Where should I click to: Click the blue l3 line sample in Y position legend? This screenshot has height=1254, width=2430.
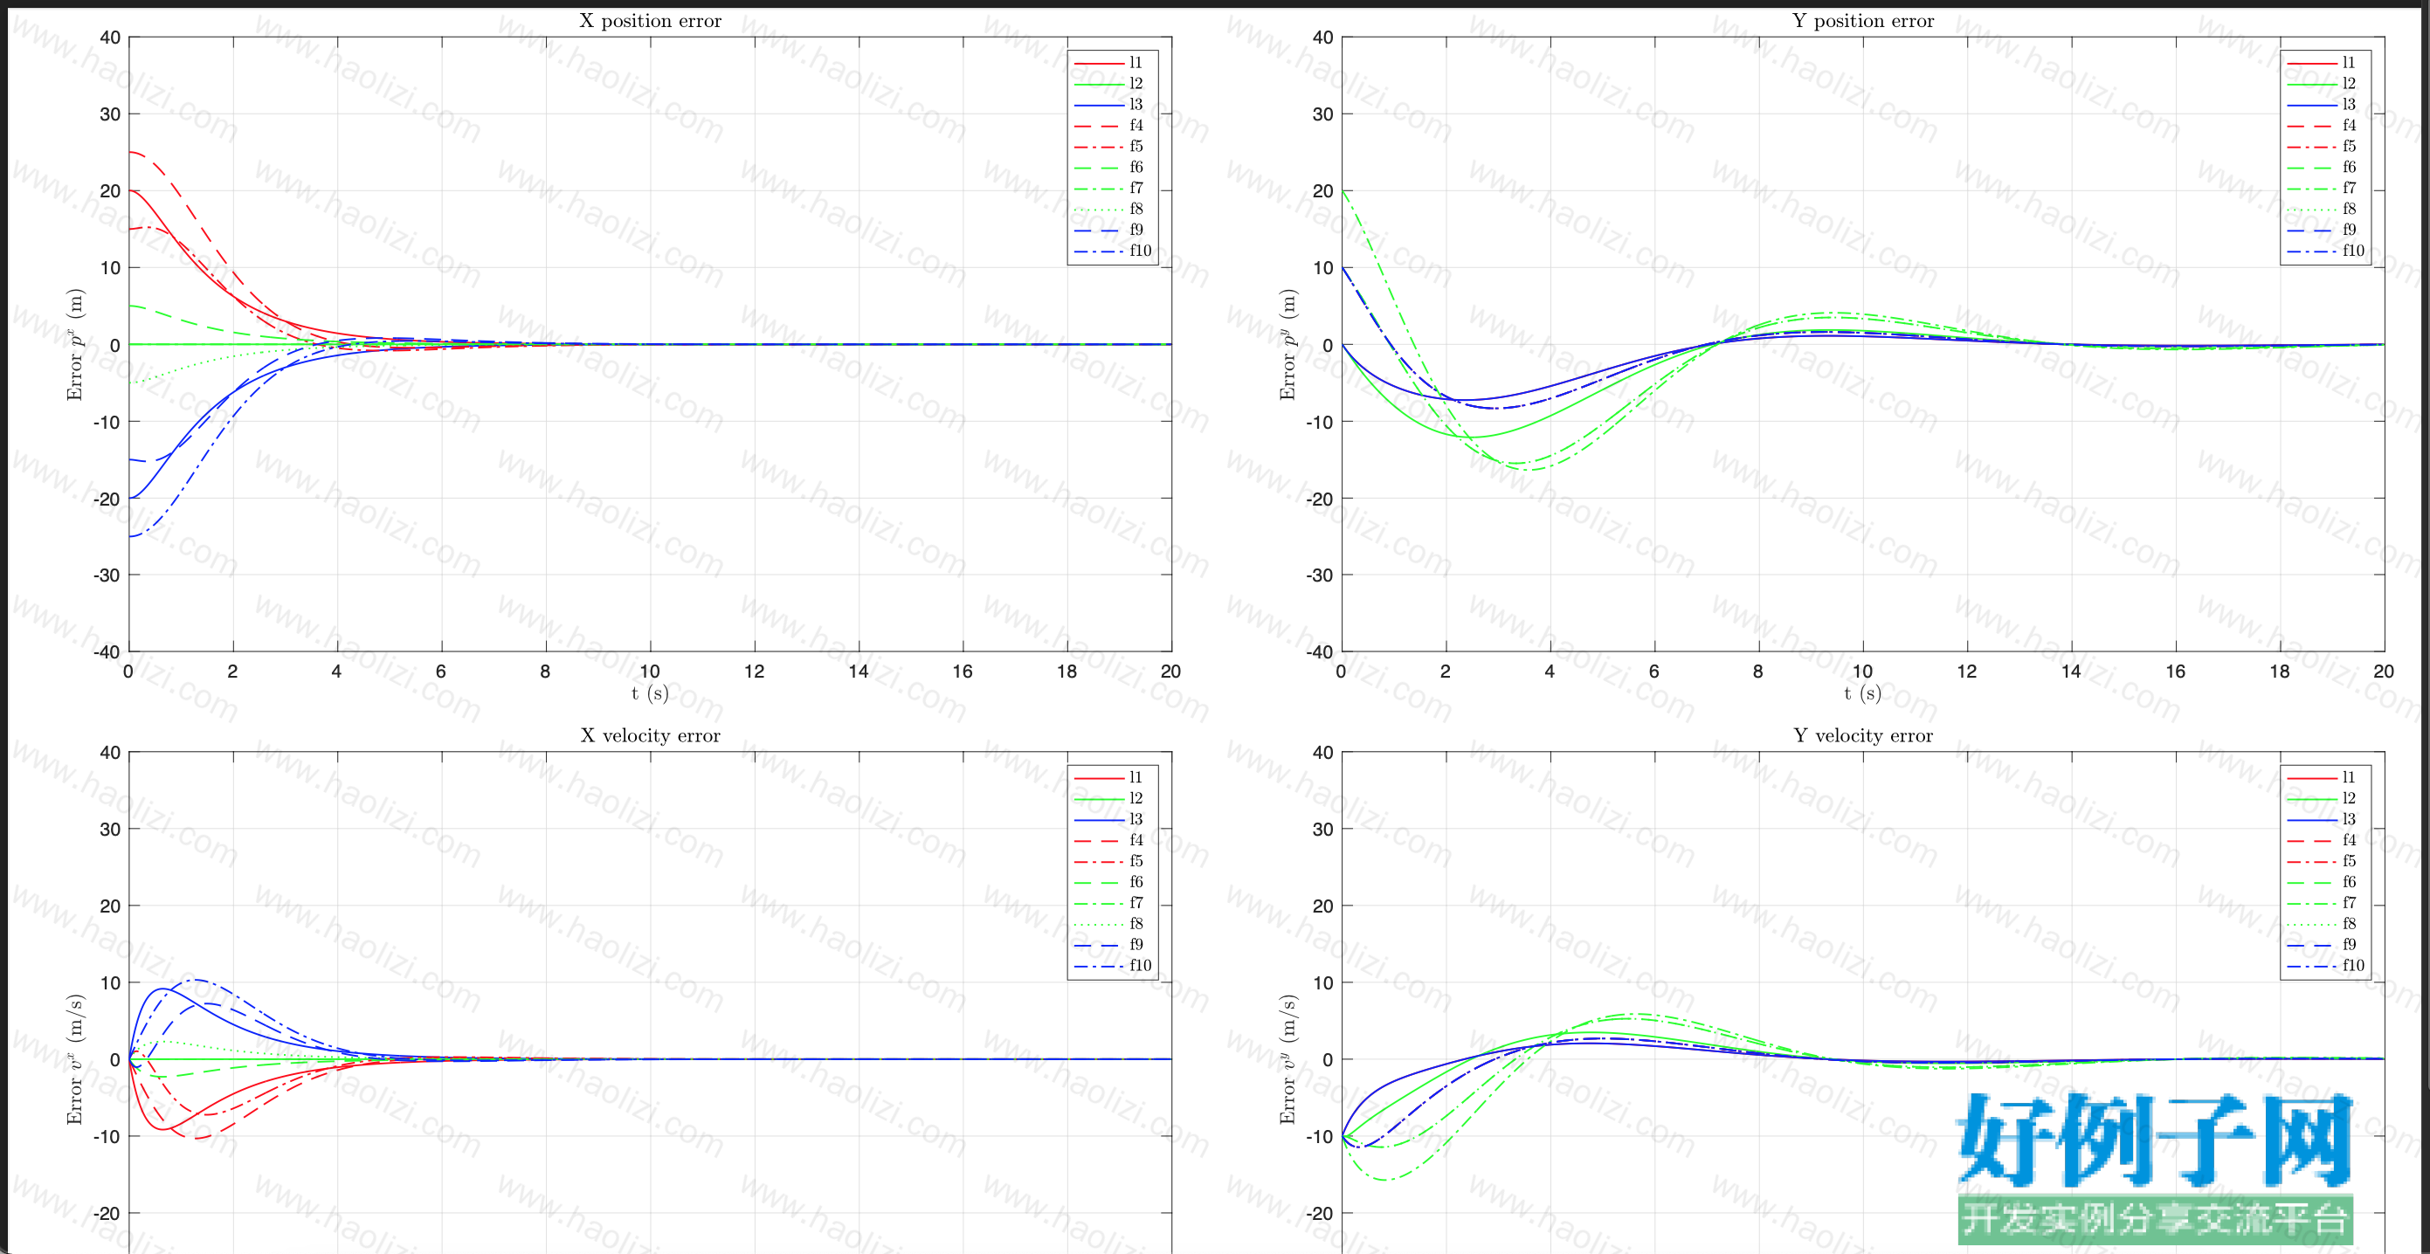click(2312, 105)
